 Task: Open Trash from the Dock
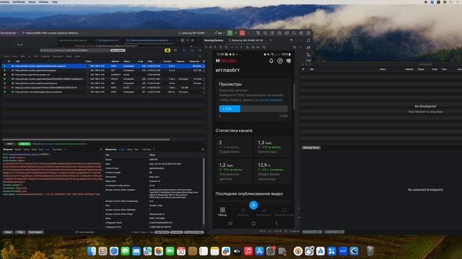coord(370,251)
